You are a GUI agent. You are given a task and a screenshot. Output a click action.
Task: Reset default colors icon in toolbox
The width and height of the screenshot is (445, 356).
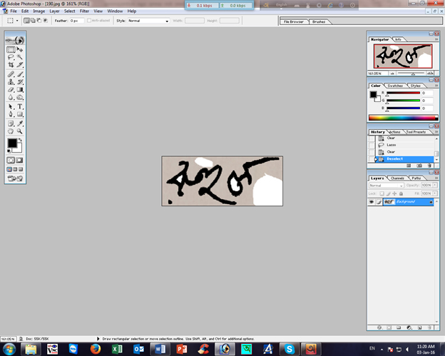(9, 151)
